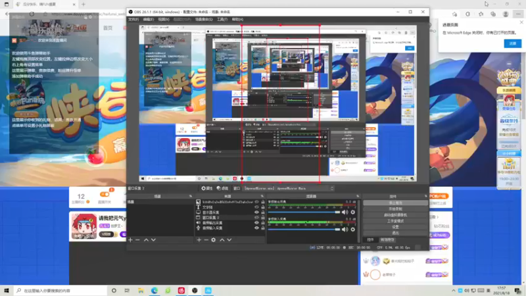
Task: Lock the 音频输入采集 source
Action: [262, 228]
